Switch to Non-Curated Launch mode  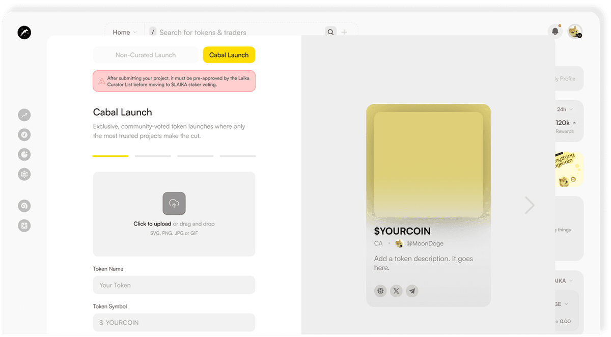click(x=146, y=55)
